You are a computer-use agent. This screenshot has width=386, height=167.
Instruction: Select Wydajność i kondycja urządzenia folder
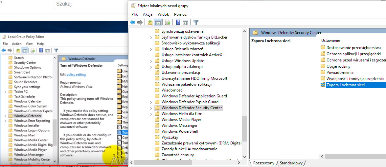tap(355, 79)
